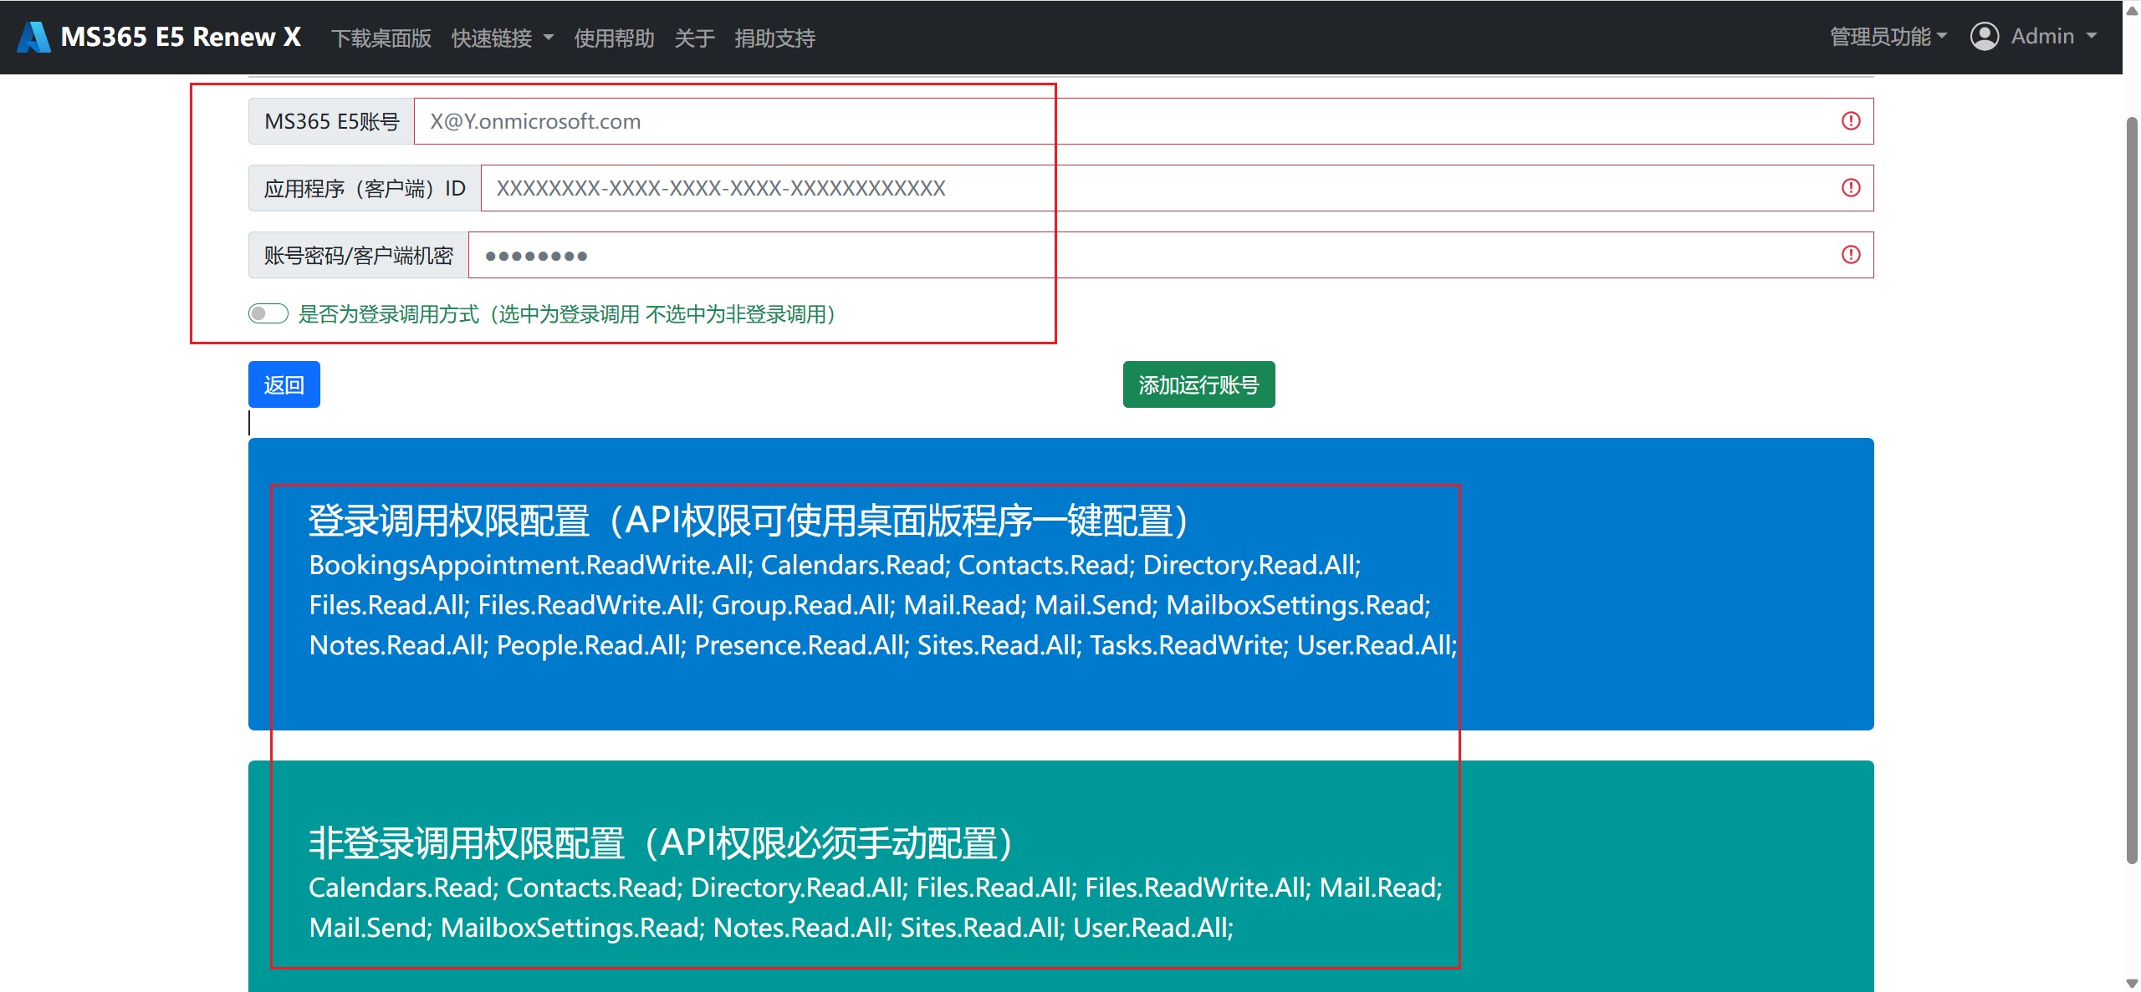Click the MS365 E5 Renew X logo icon
Screen dimensions: 2141x992
(x=33, y=37)
